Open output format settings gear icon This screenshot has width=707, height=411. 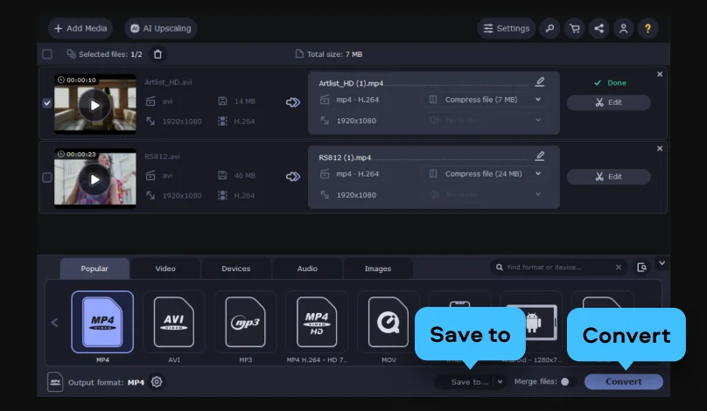[157, 382]
